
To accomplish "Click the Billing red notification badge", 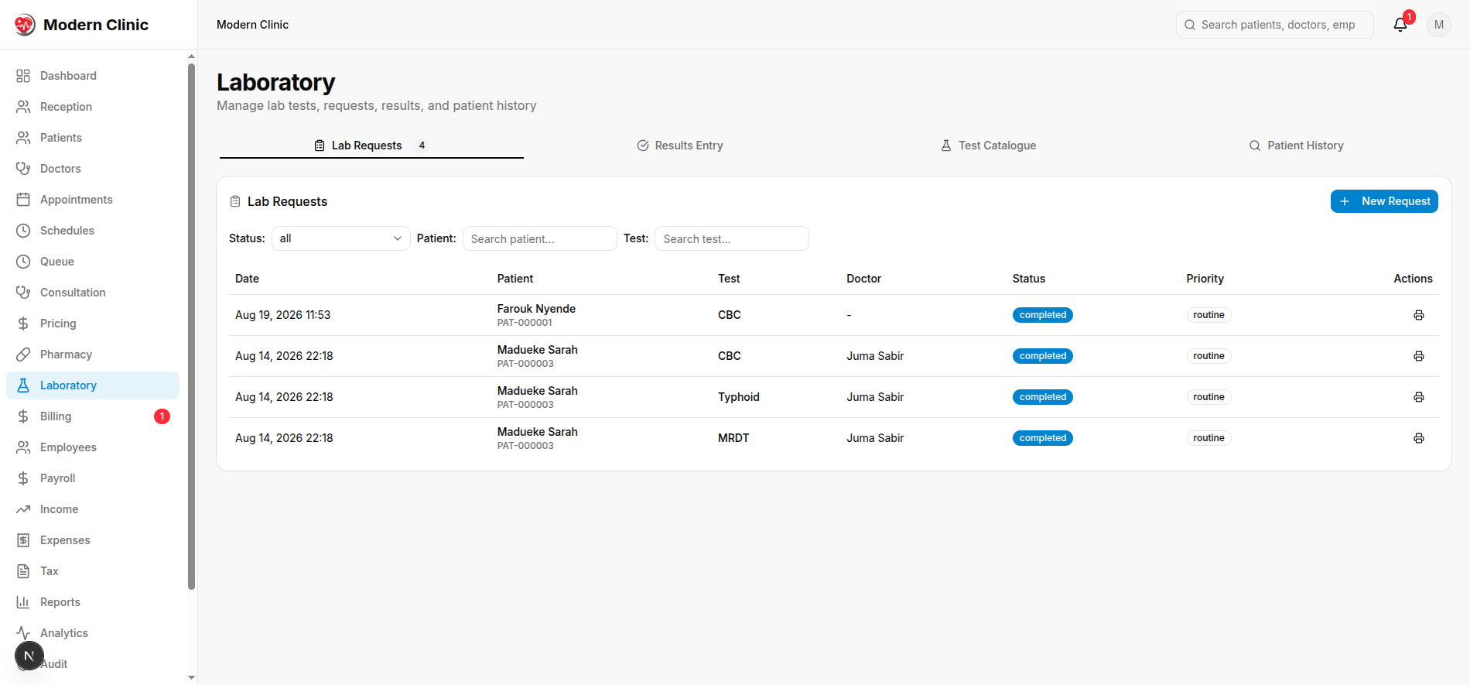I will tap(162, 416).
